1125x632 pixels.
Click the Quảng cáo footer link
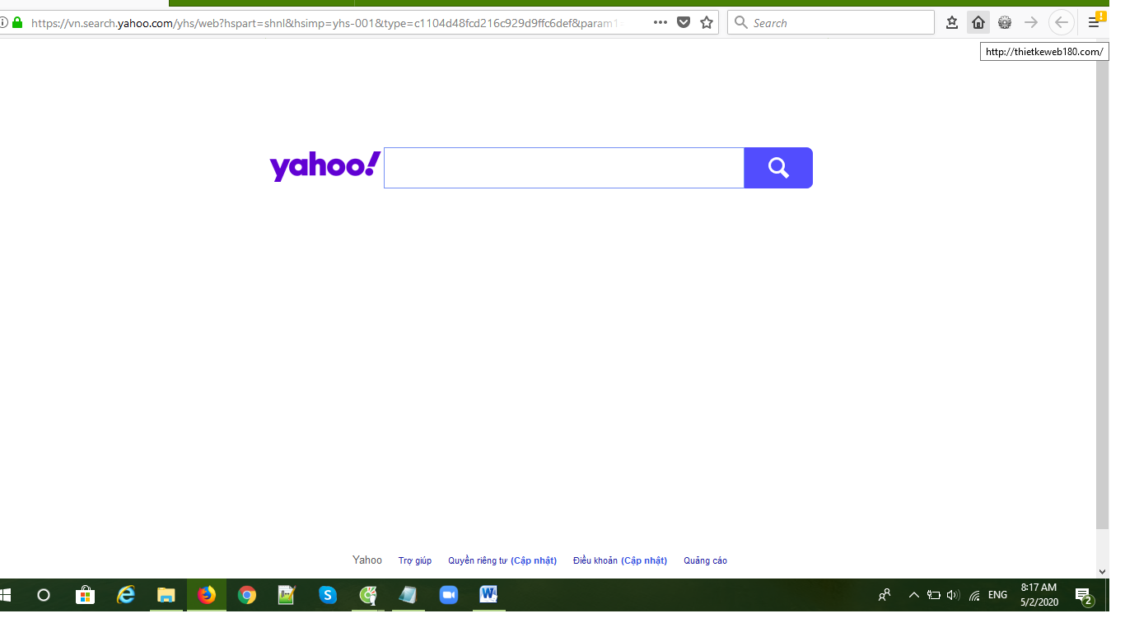pos(705,560)
